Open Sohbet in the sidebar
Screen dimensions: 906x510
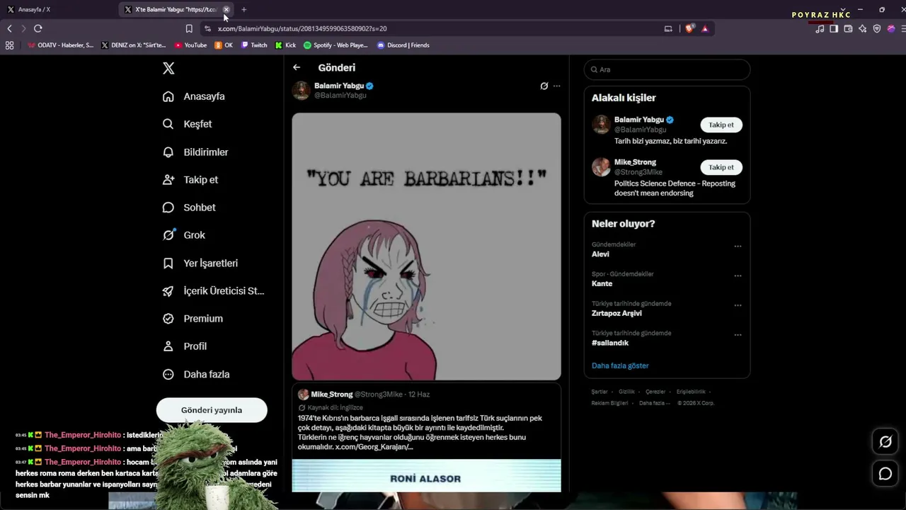tap(188, 208)
